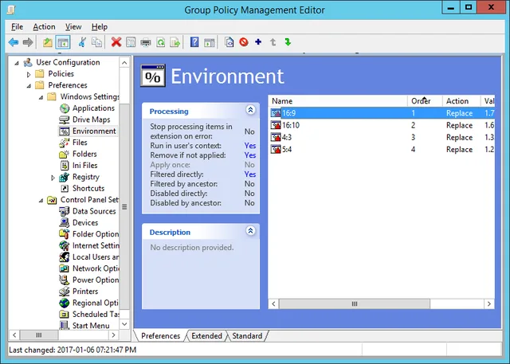Select the Power Options node
The height and width of the screenshot is (364, 510).
point(96,280)
